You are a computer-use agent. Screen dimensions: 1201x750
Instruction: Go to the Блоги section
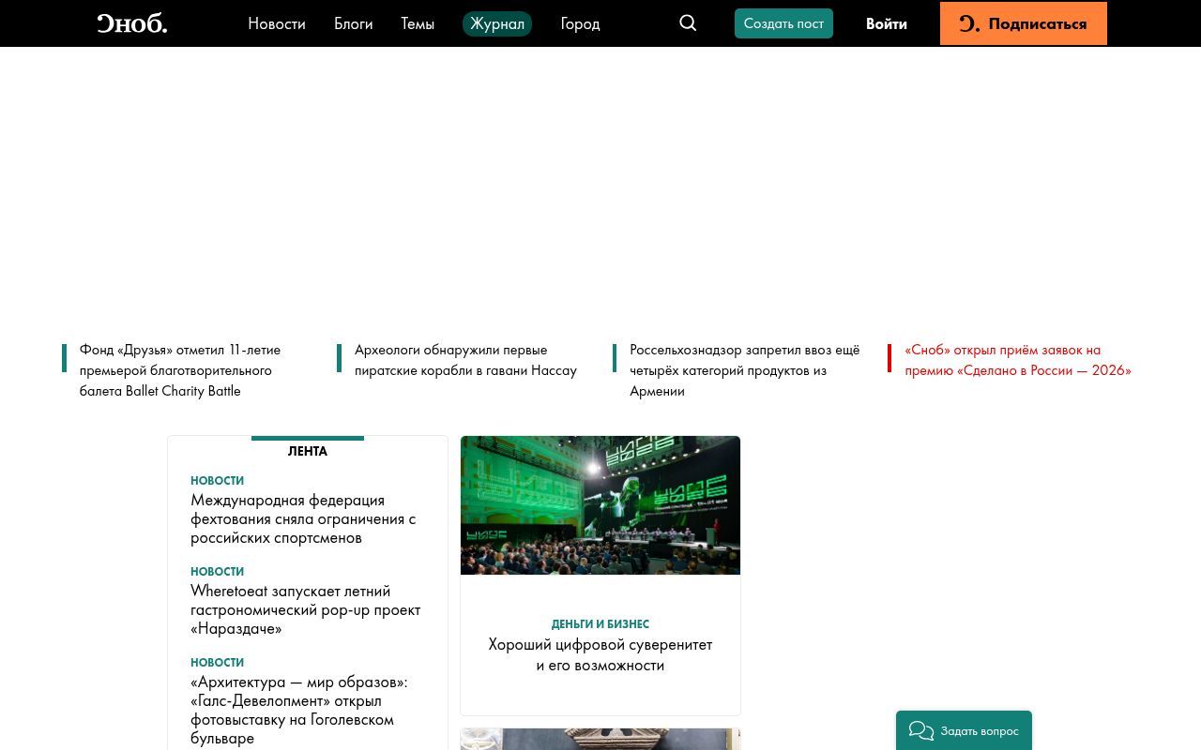[353, 23]
